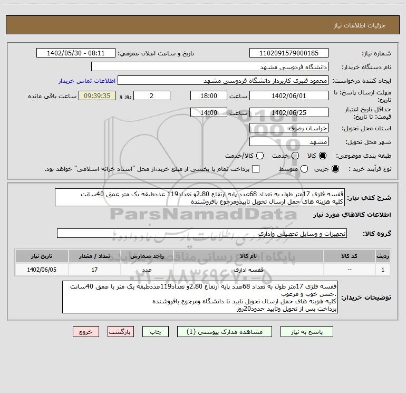
Task: Click the days remaining field showing 2
Action: tap(152, 95)
